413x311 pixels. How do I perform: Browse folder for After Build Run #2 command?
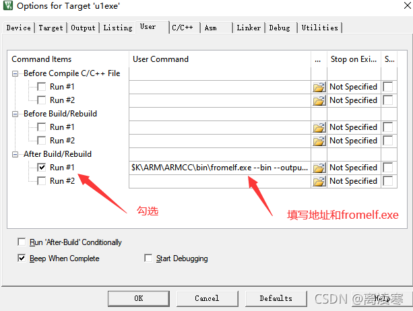click(x=319, y=181)
